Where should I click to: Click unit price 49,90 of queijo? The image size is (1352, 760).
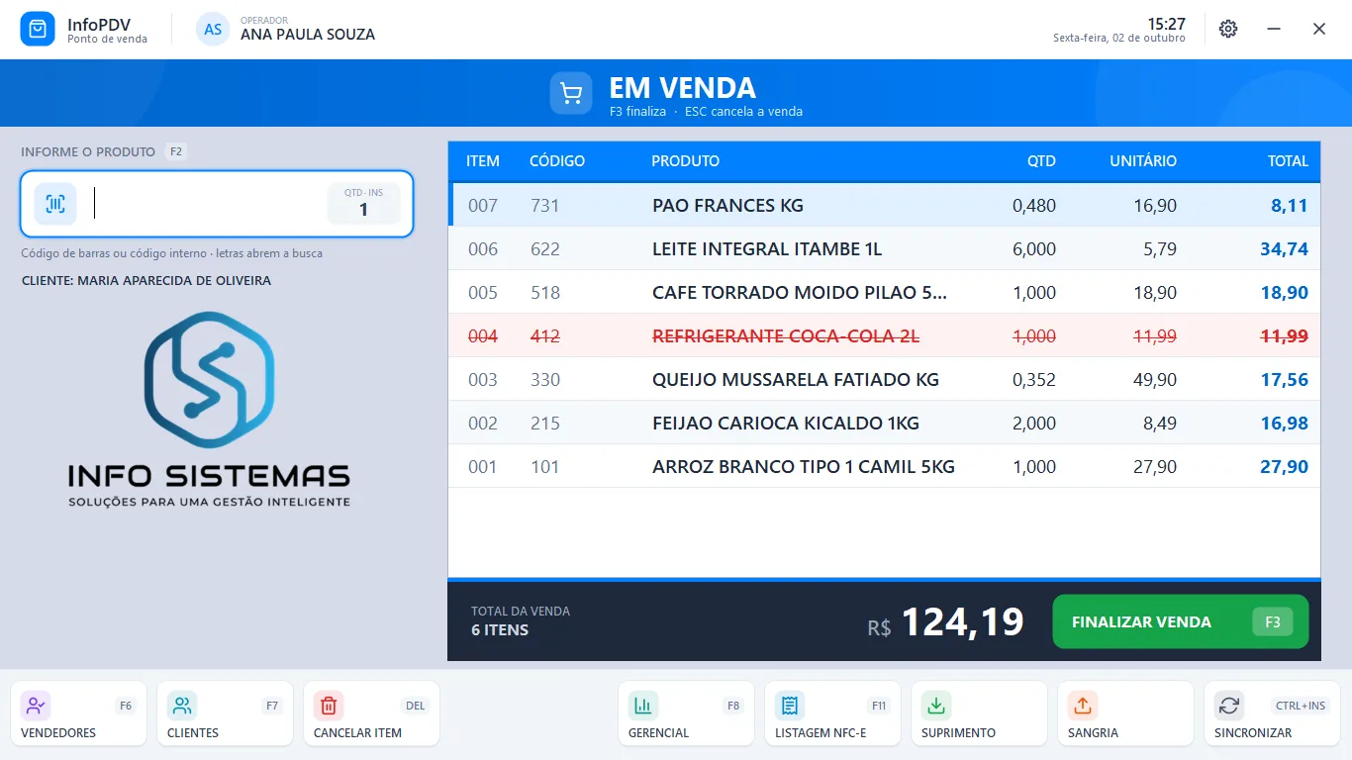coord(1155,380)
